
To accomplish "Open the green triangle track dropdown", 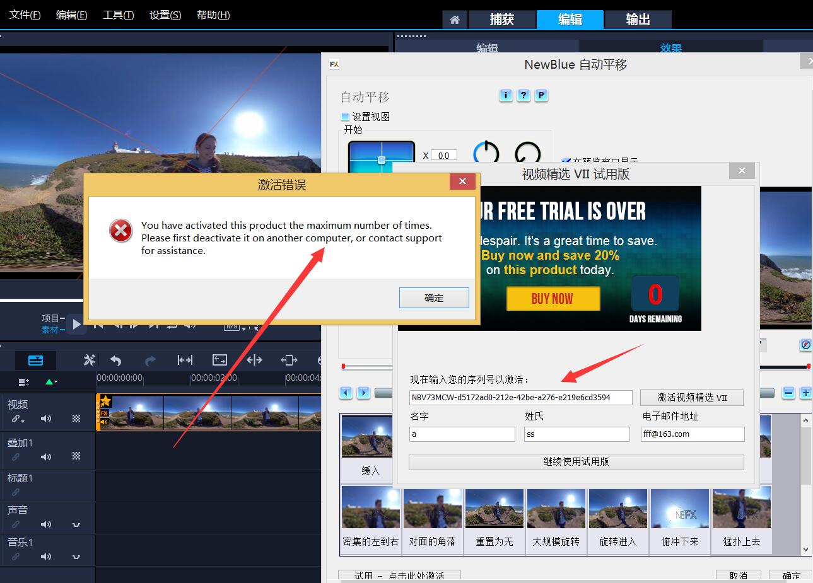I will 52,382.
